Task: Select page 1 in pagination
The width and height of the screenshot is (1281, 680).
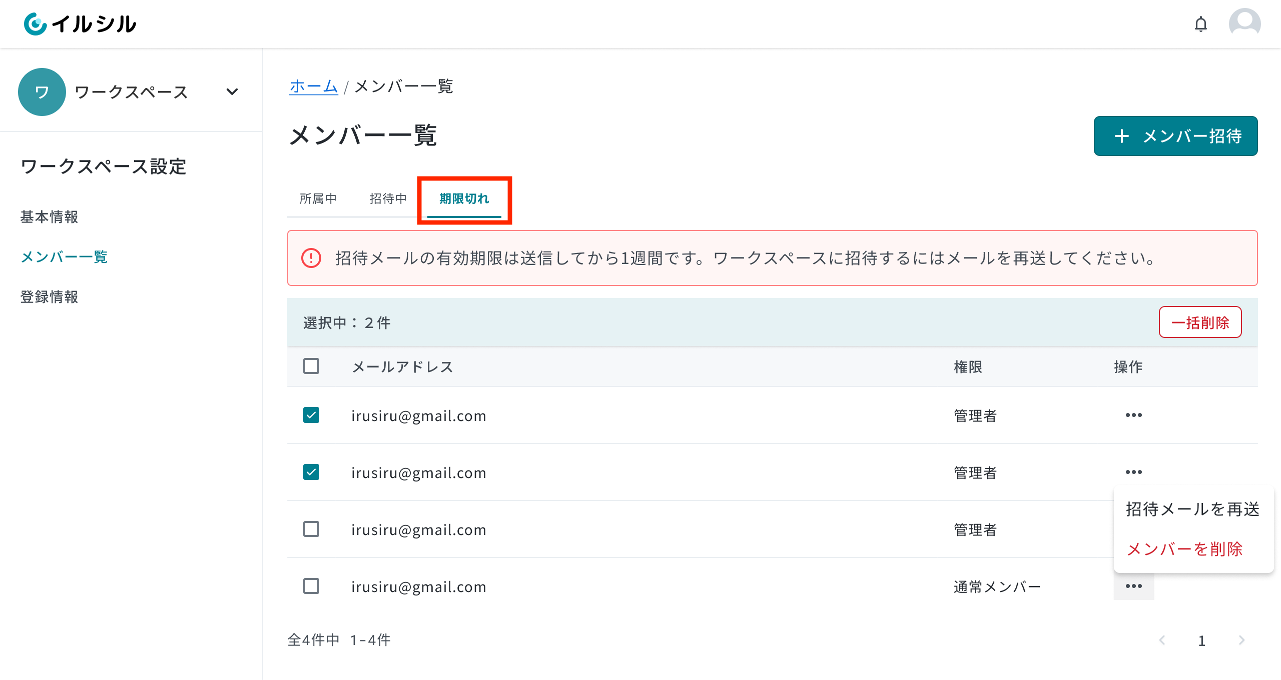Action: (x=1202, y=640)
